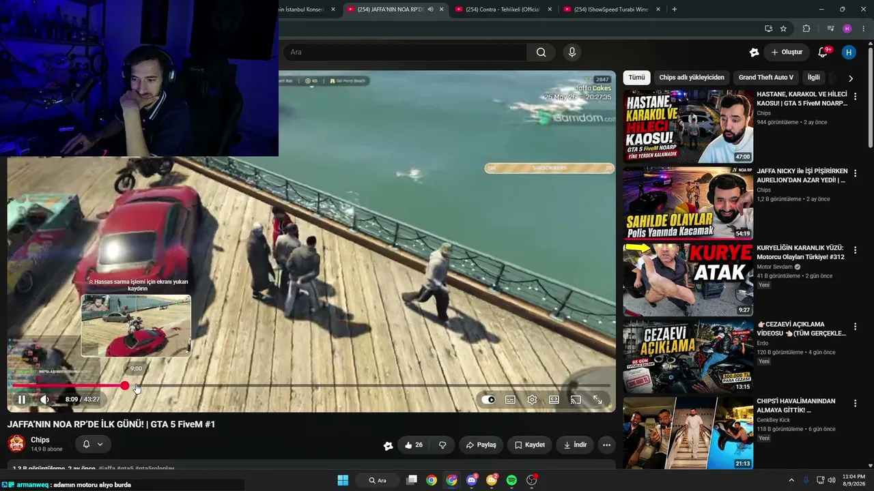Open the CHIPS'İ HAVALİMANINDAN ALMAYA GİTTİK title
The width and height of the screenshot is (874, 491).
[796, 406]
